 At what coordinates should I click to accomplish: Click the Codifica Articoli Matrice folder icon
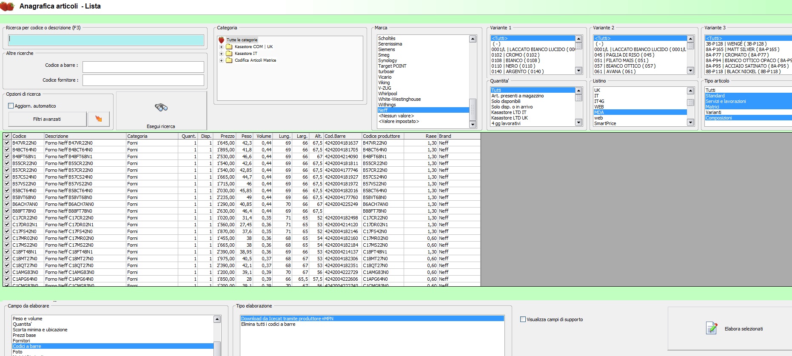coord(229,60)
